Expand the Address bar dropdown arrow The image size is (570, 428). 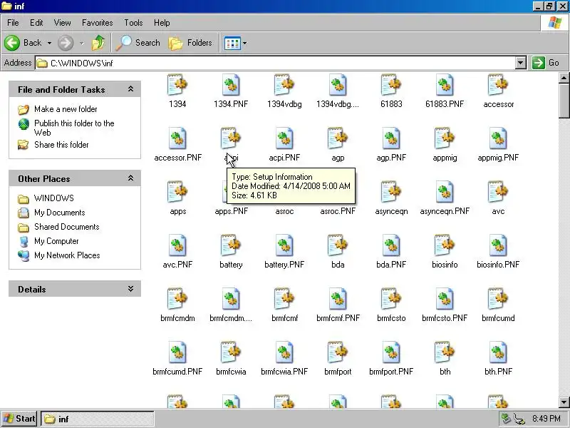521,63
